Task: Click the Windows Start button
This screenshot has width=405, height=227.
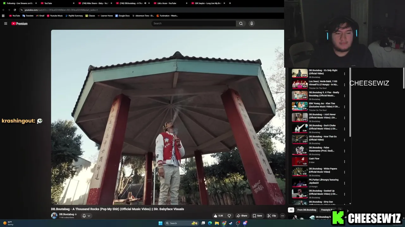Action: pos(160,223)
